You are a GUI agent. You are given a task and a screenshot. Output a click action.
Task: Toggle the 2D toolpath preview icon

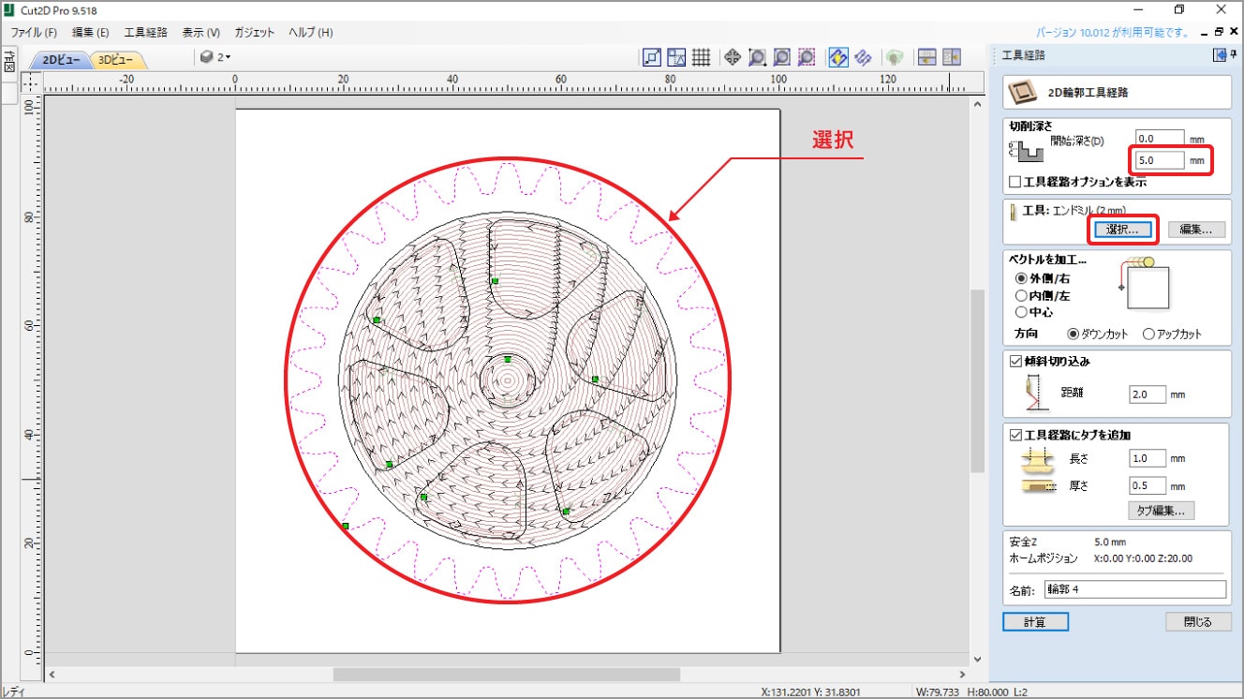[838, 57]
